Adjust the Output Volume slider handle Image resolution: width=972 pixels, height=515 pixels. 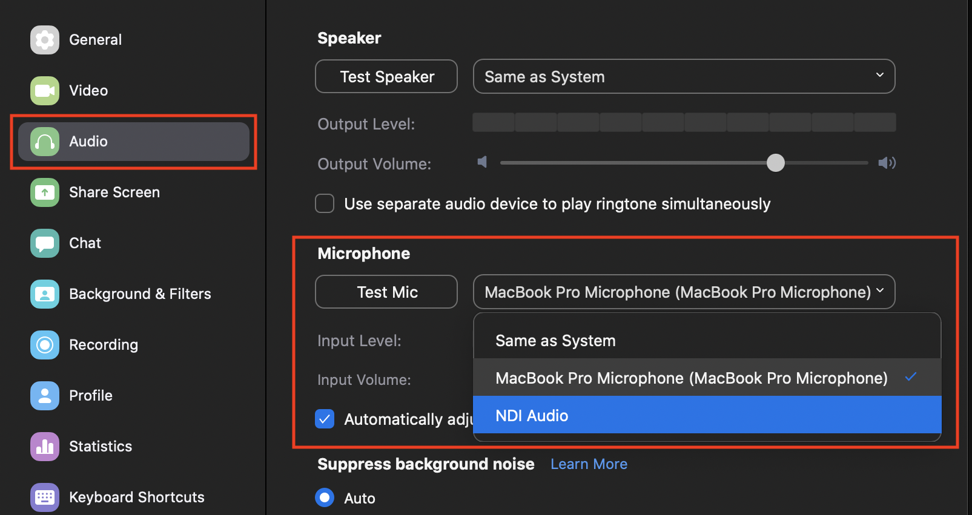click(x=775, y=162)
